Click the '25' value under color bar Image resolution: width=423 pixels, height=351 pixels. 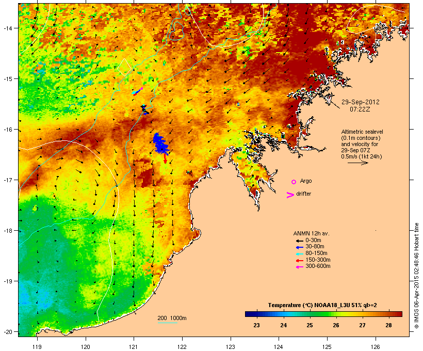pyautogui.click(x=310, y=325)
